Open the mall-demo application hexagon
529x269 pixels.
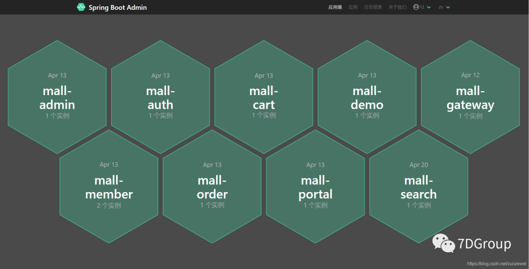[367, 97]
